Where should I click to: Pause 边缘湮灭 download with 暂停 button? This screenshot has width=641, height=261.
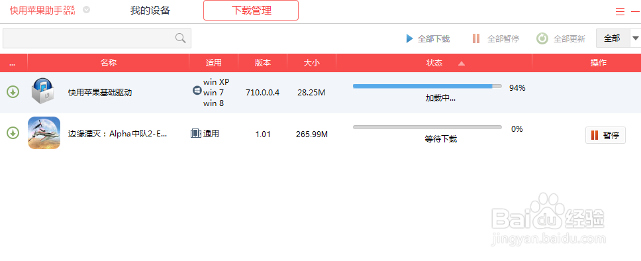point(605,135)
